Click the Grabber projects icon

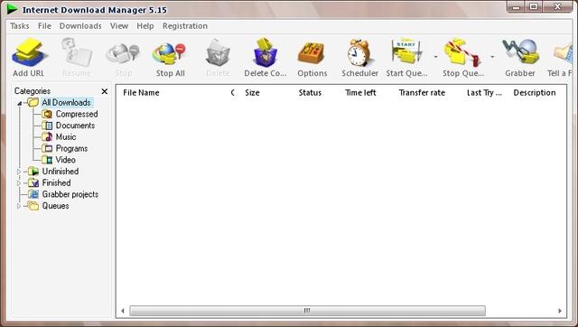[x=33, y=194]
